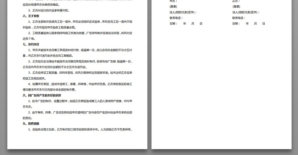Click the line '算，向乙方支付违约金并将合同工期顺延。'
The image size is (298, 155).
[48, 56]
